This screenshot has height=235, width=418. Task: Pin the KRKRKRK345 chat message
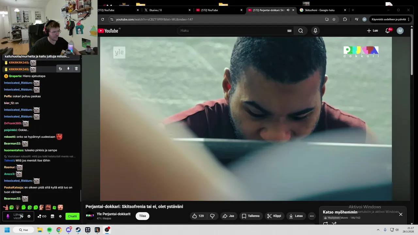[68, 69]
